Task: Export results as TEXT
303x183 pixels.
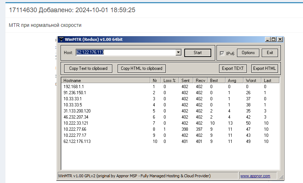Action: (x=233, y=68)
